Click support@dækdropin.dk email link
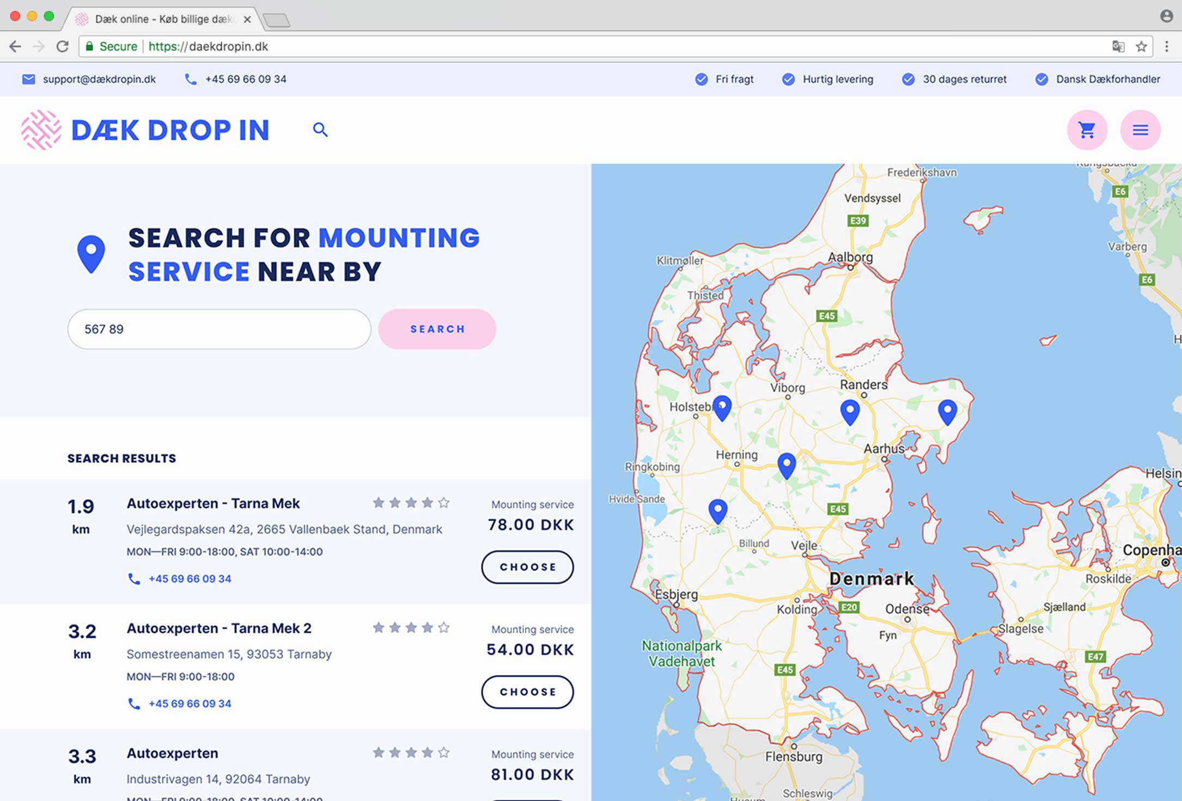1182x801 pixels. click(99, 80)
